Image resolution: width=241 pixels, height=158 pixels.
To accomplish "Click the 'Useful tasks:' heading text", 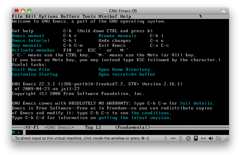I will 29,65.
